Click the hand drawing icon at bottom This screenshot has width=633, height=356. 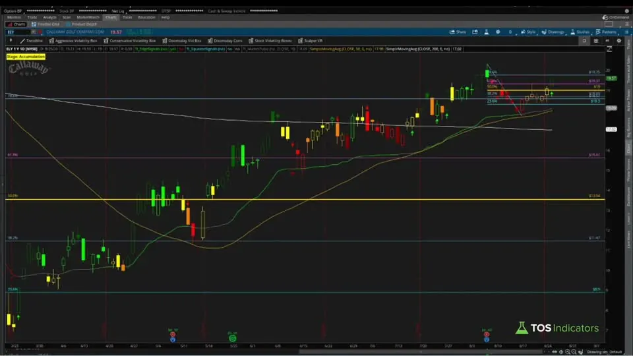pos(580,352)
